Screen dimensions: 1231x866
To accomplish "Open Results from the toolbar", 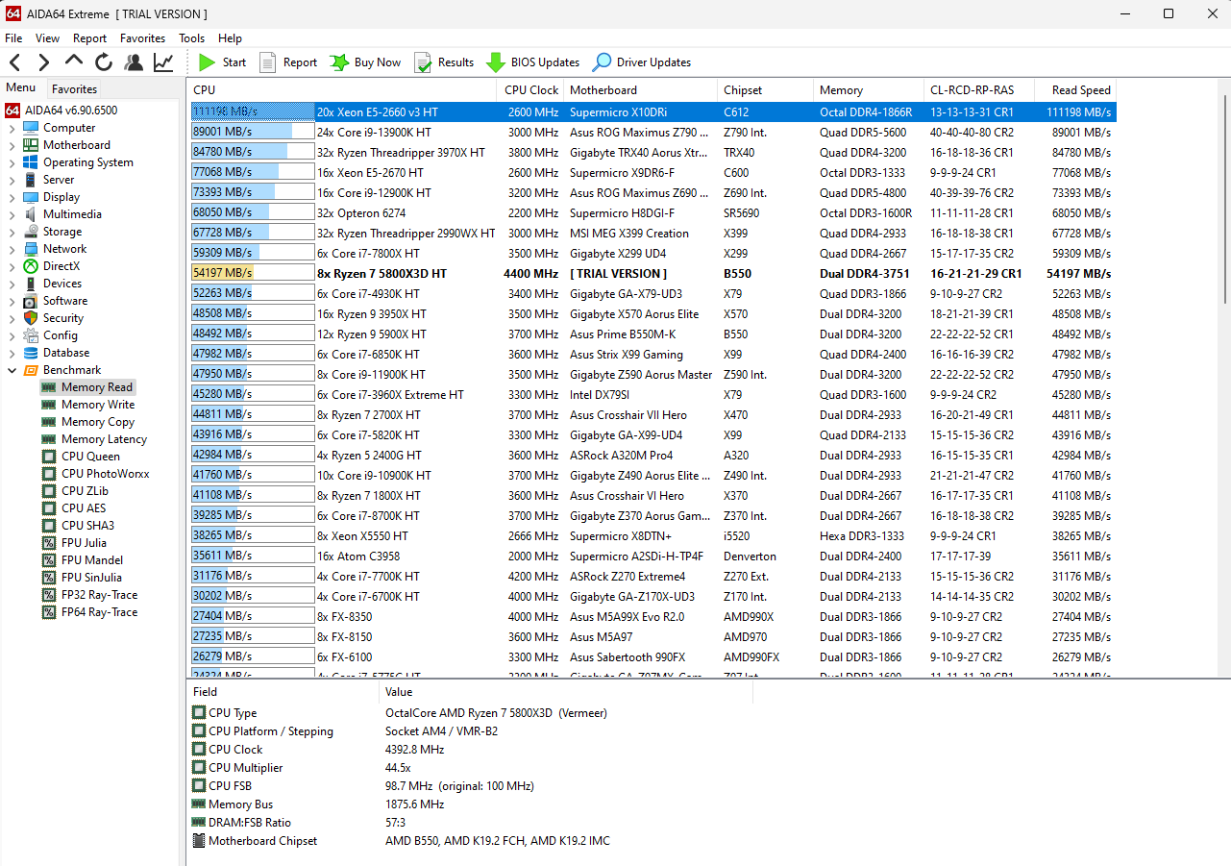I will point(444,62).
